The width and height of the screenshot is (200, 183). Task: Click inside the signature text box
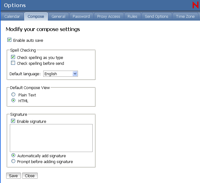(51, 138)
